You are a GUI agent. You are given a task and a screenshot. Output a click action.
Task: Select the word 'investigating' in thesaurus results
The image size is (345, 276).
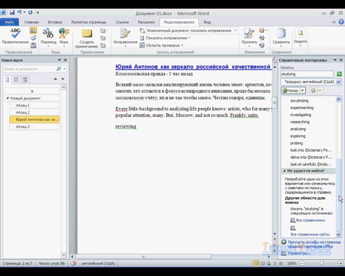coord(300,115)
